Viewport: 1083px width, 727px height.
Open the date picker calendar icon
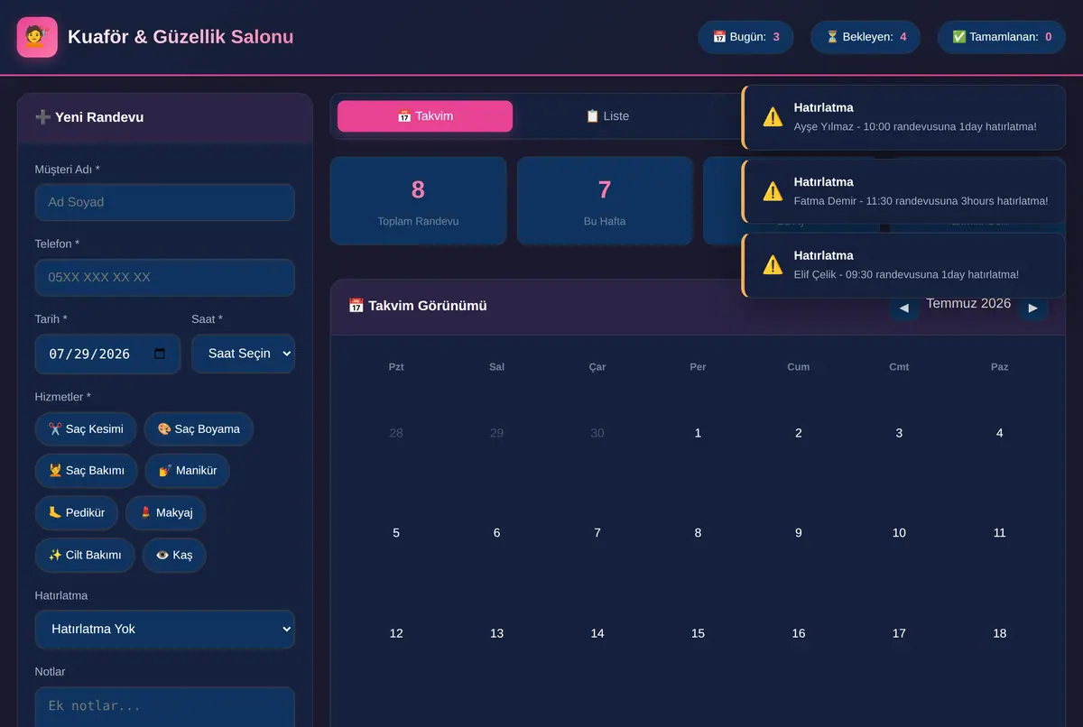[x=160, y=354]
